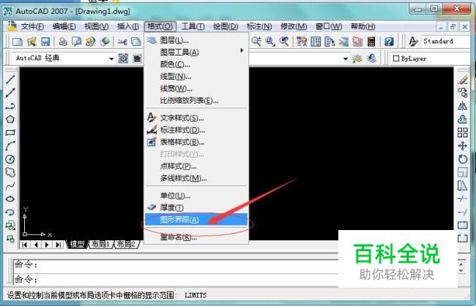Click the jump-to-last-tab arrow button
This screenshot has width=476, height=306.
58,245
